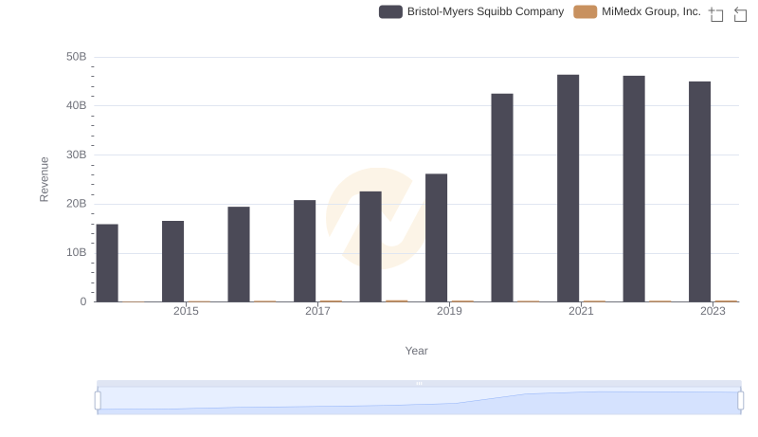The height and width of the screenshot is (437, 758).
Task: Click the right handle of range slider
Action: (741, 401)
